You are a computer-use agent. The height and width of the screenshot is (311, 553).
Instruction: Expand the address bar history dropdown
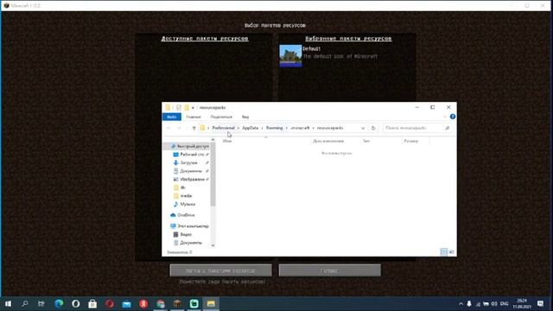point(363,128)
